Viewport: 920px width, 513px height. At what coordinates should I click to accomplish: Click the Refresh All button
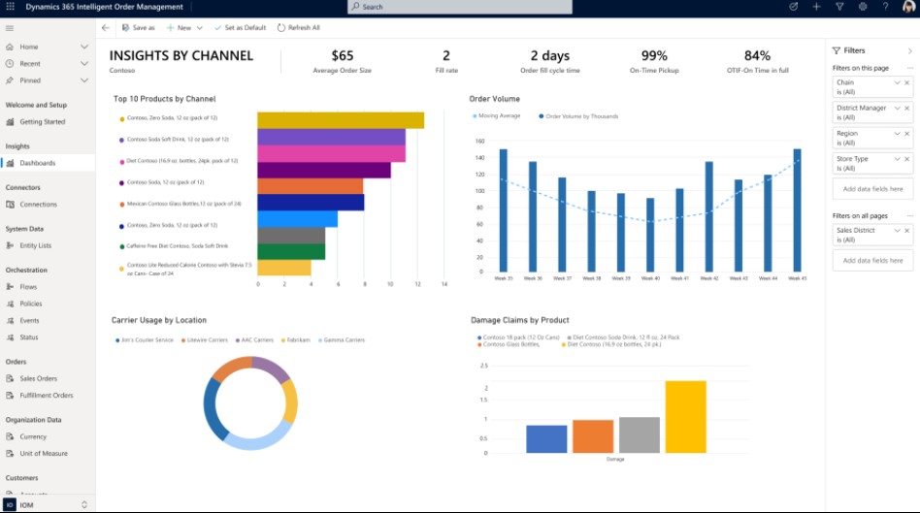[298, 28]
